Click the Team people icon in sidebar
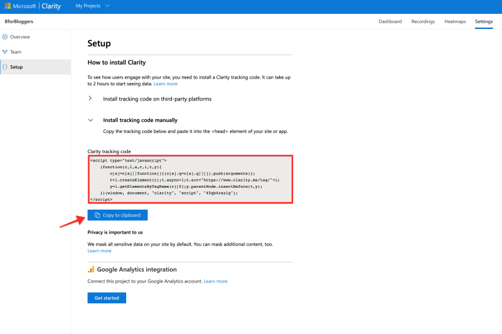The width and height of the screenshot is (502, 334). [5, 52]
